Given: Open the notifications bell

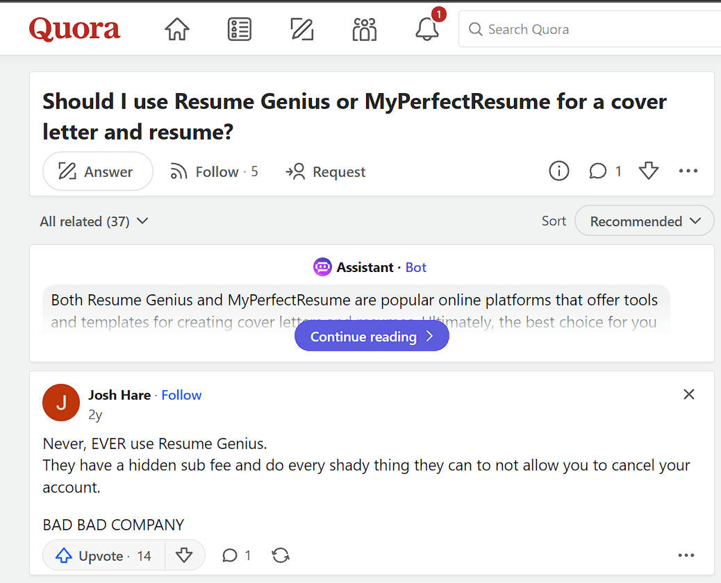Looking at the screenshot, I should pos(427,29).
